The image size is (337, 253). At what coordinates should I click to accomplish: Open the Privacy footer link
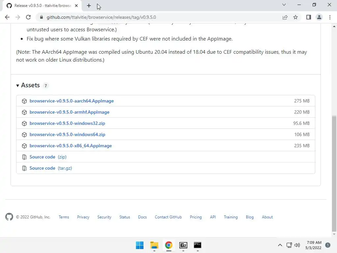point(83,217)
